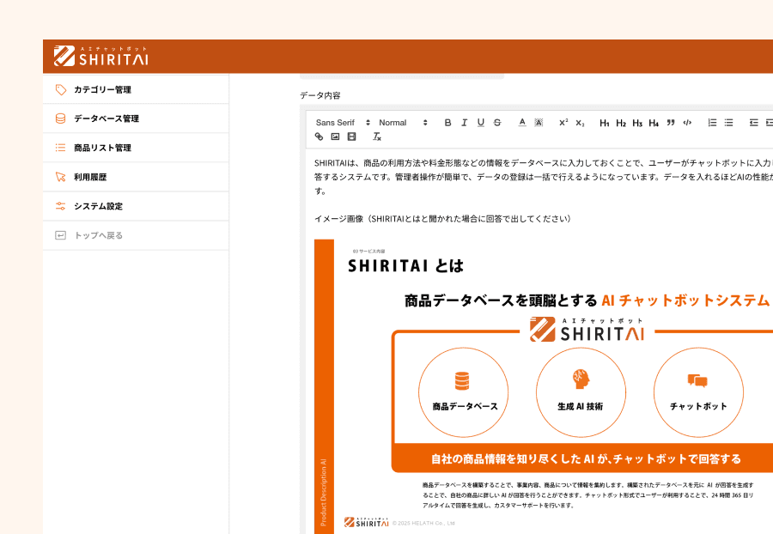Screen dimensions: 773x534
Task: Open 商品リスト管理 in sidebar
Action: pyautogui.click(x=136, y=148)
